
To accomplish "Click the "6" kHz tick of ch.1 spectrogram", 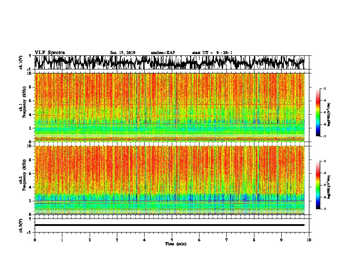I will 31,101.
